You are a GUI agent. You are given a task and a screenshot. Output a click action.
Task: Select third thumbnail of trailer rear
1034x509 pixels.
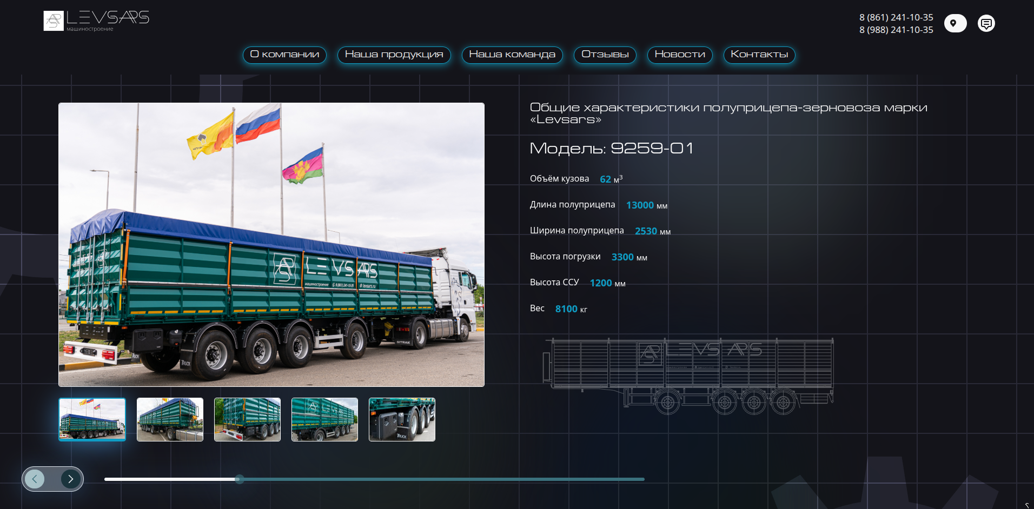(247, 420)
